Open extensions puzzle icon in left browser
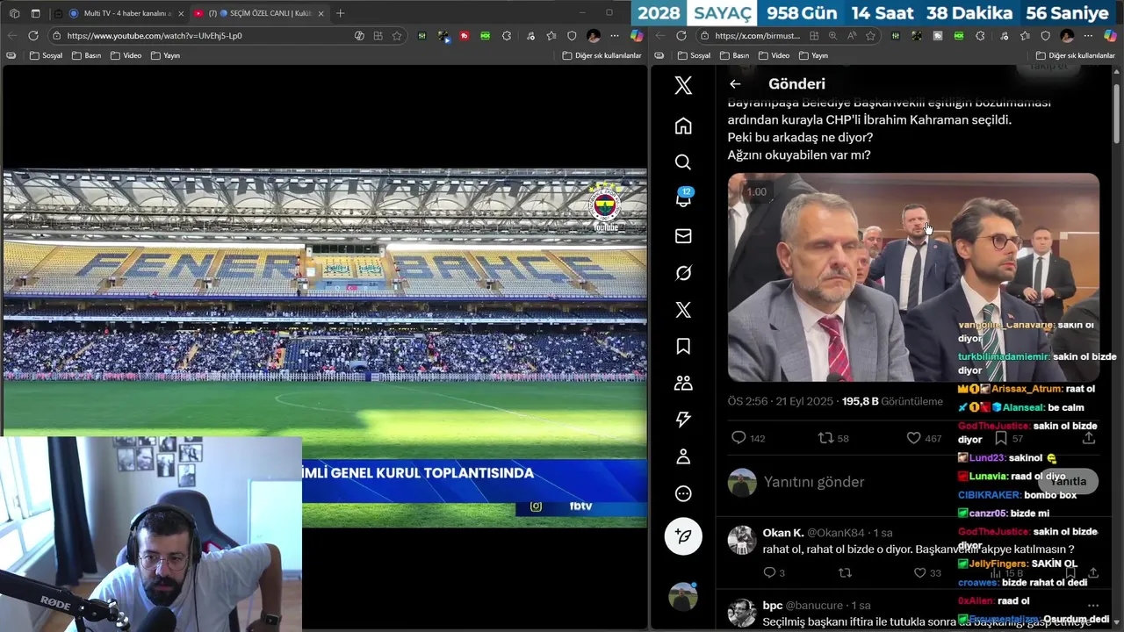 pos(507,35)
